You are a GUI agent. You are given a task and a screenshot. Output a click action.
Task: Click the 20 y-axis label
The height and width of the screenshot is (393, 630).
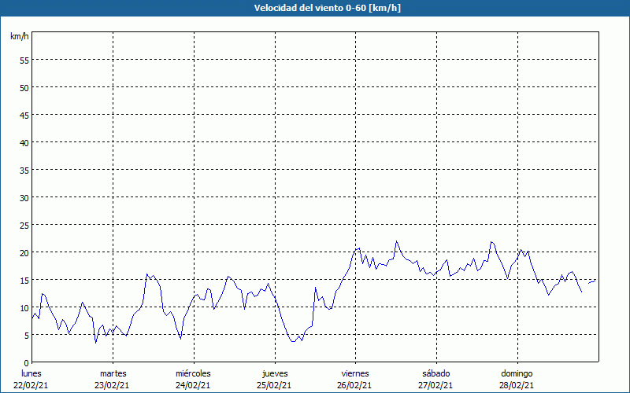pyautogui.click(x=24, y=252)
